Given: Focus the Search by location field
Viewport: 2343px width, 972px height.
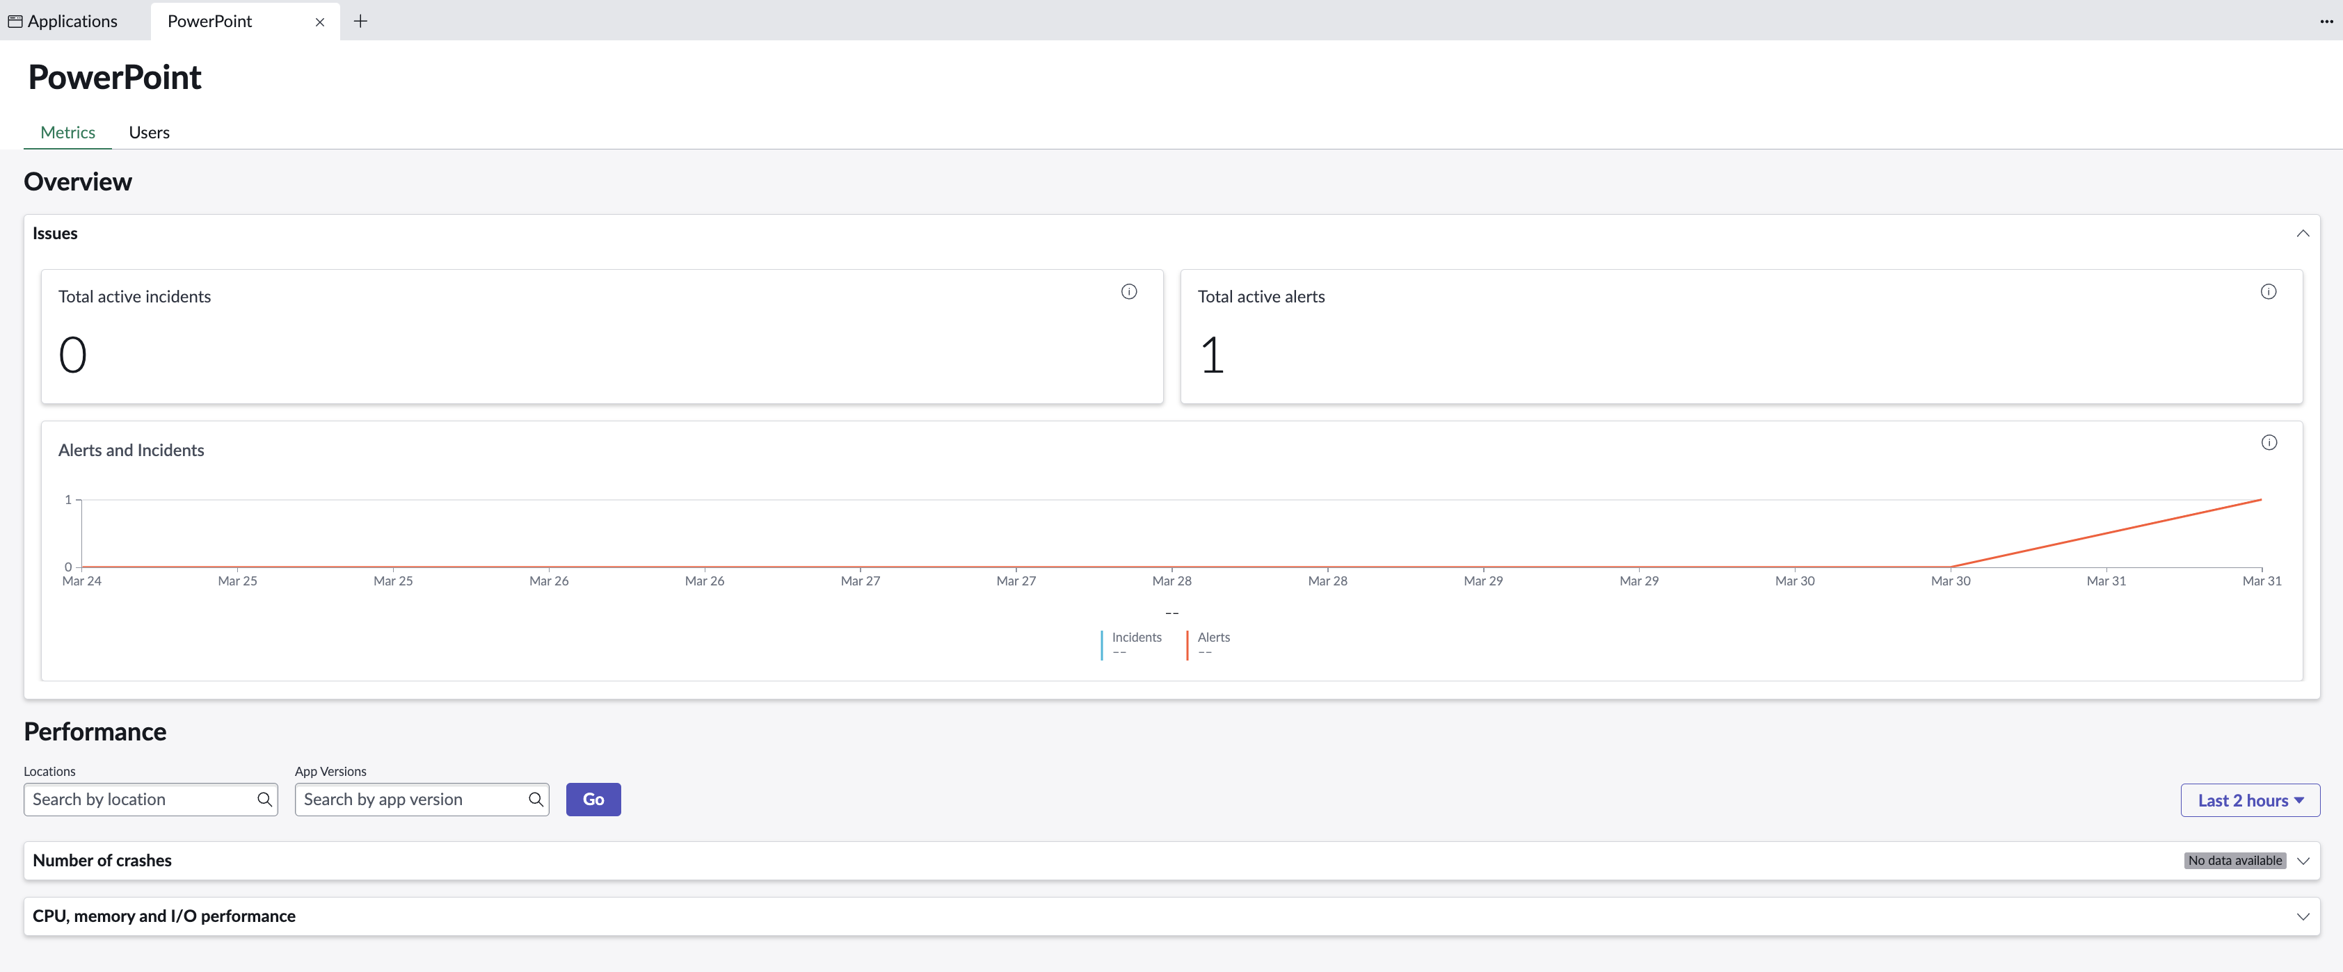Looking at the screenshot, I should pyautogui.click(x=150, y=800).
